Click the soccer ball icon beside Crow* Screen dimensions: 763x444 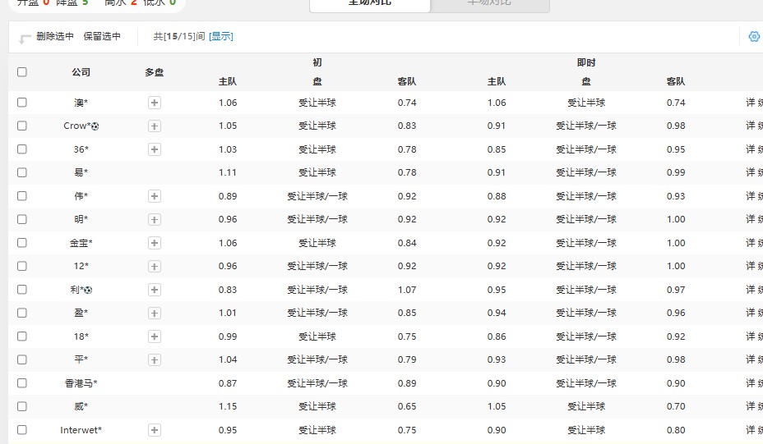95,126
